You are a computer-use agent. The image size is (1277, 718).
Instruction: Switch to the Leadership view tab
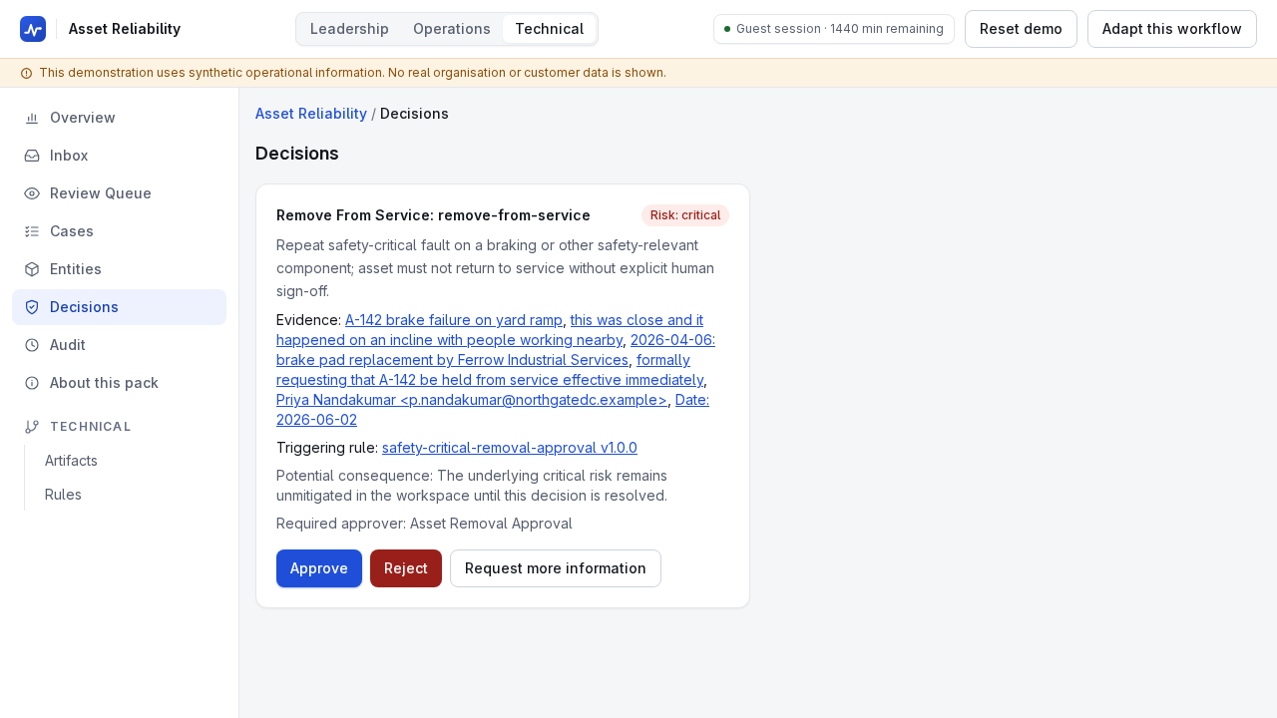click(x=349, y=29)
